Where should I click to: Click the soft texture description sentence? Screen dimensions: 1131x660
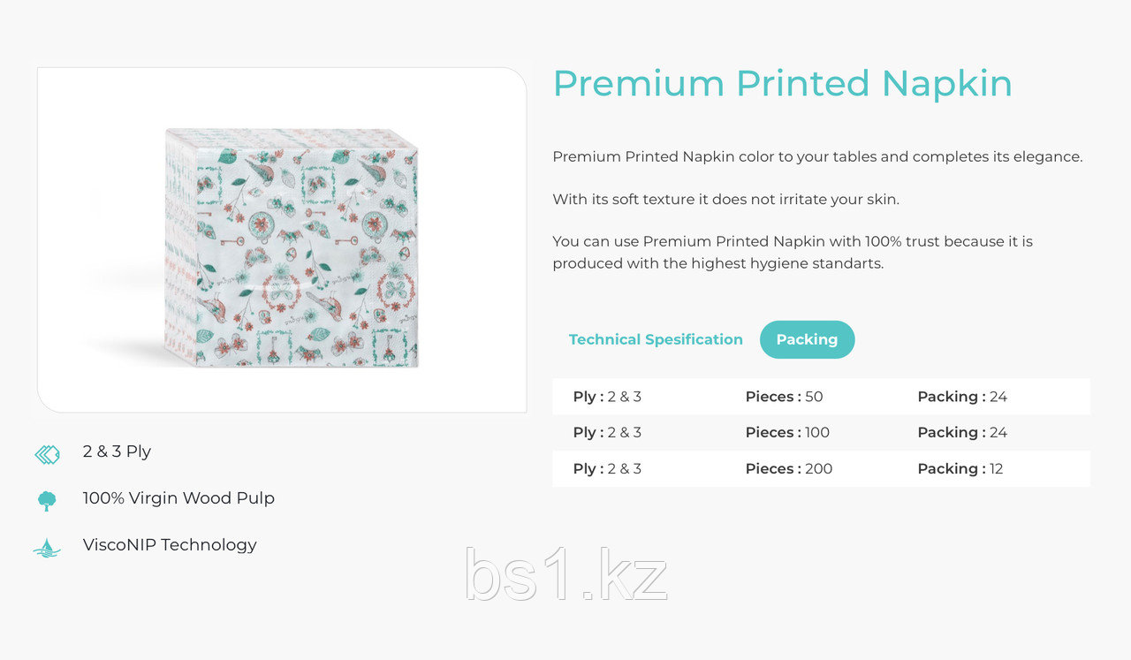click(x=725, y=200)
